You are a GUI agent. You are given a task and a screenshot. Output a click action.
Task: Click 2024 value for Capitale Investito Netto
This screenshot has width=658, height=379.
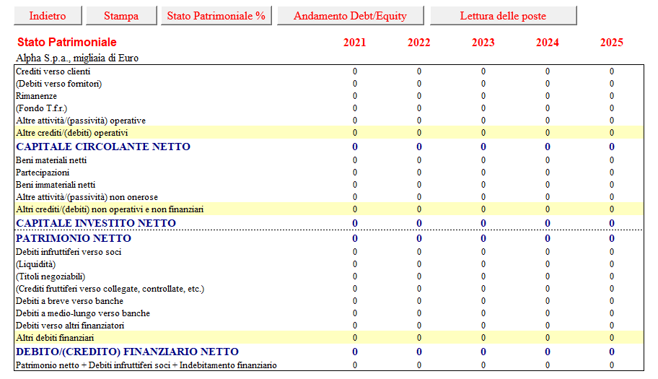[x=547, y=223]
